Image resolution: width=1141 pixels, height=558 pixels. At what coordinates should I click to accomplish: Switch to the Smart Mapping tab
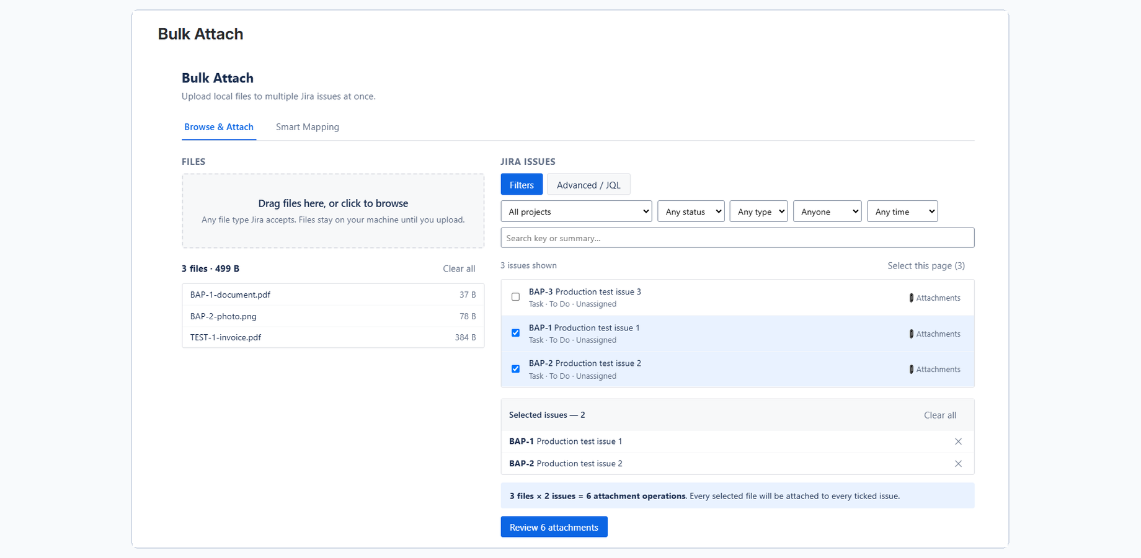[x=308, y=127]
